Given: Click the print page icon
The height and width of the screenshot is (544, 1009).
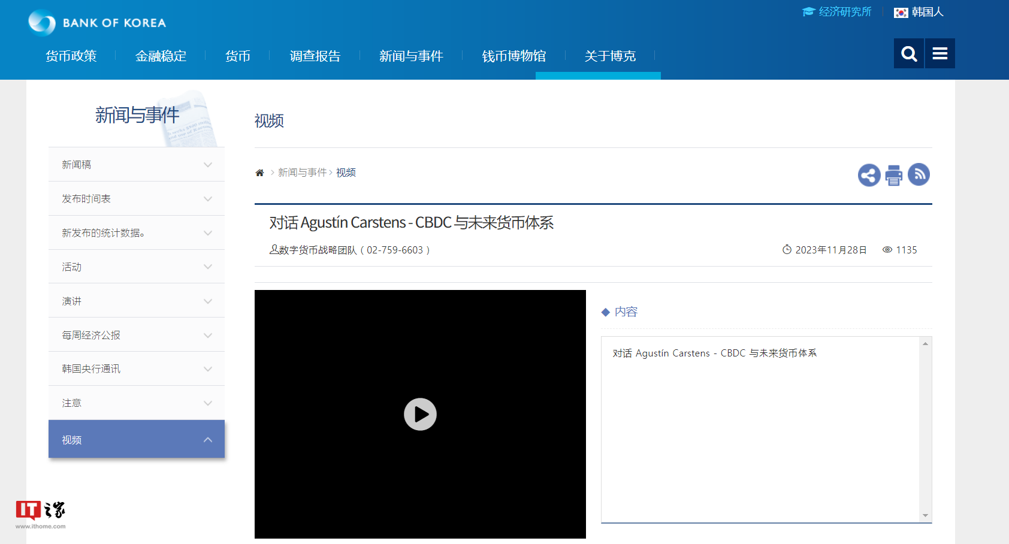Looking at the screenshot, I should click(x=894, y=174).
